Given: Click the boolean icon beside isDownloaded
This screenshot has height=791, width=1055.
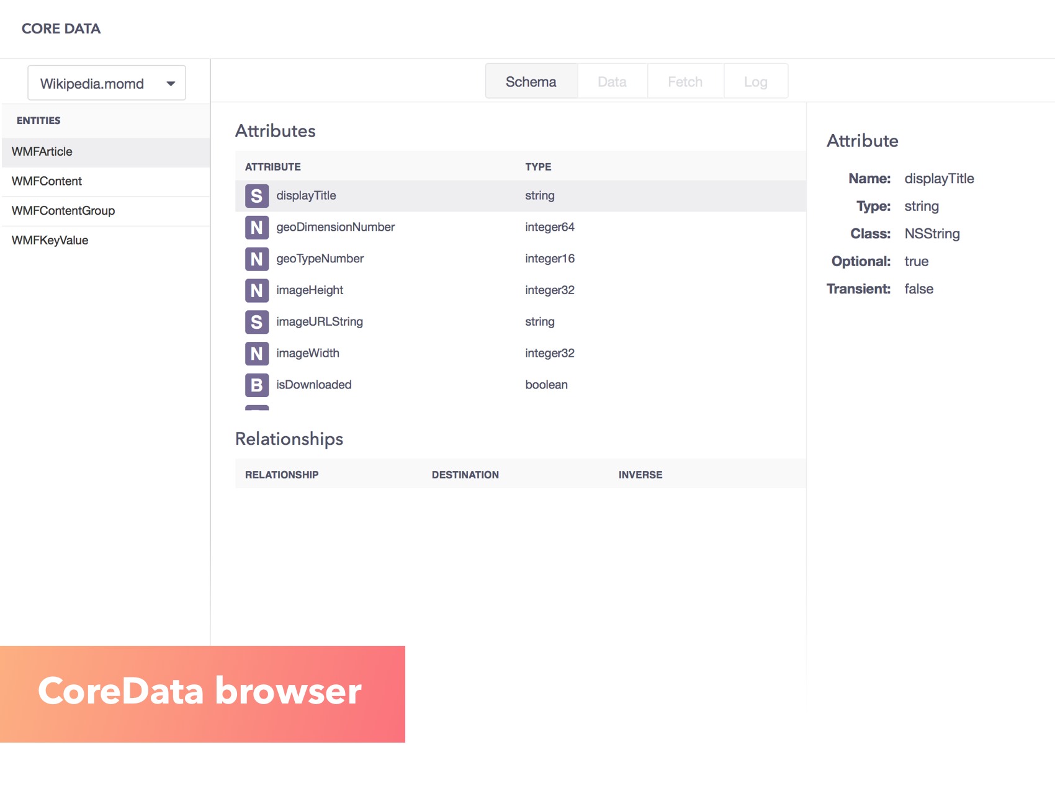Looking at the screenshot, I should [x=256, y=385].
